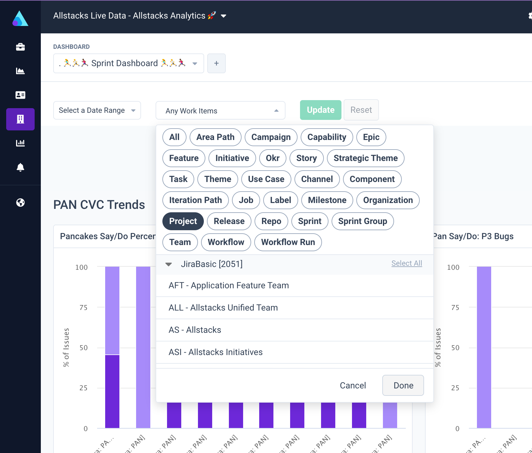Select the Theme chip
The width and height of the screenshot is (532, 453).
[218, 179]
